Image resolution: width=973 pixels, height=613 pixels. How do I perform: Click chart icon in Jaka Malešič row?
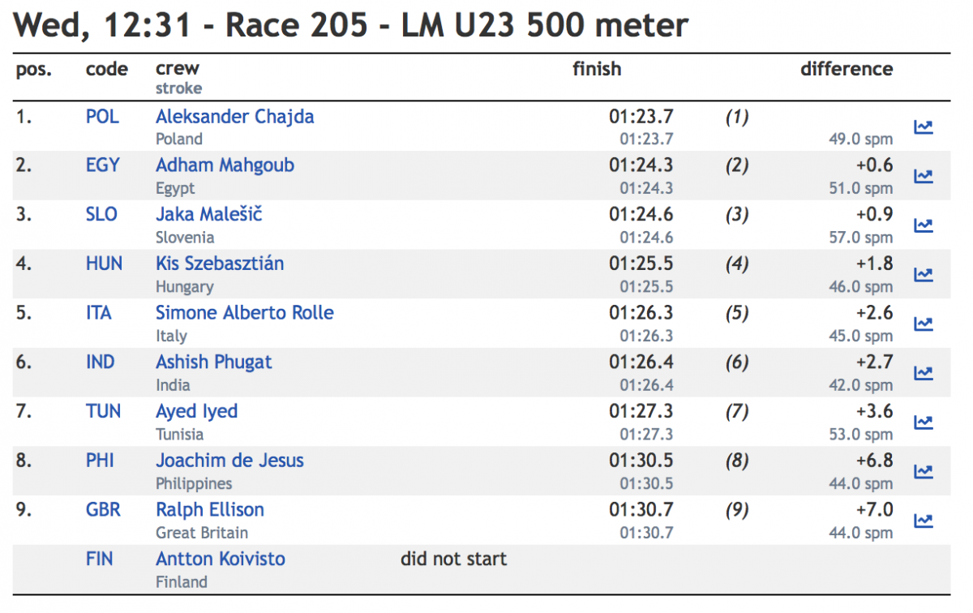coord(924,225)
